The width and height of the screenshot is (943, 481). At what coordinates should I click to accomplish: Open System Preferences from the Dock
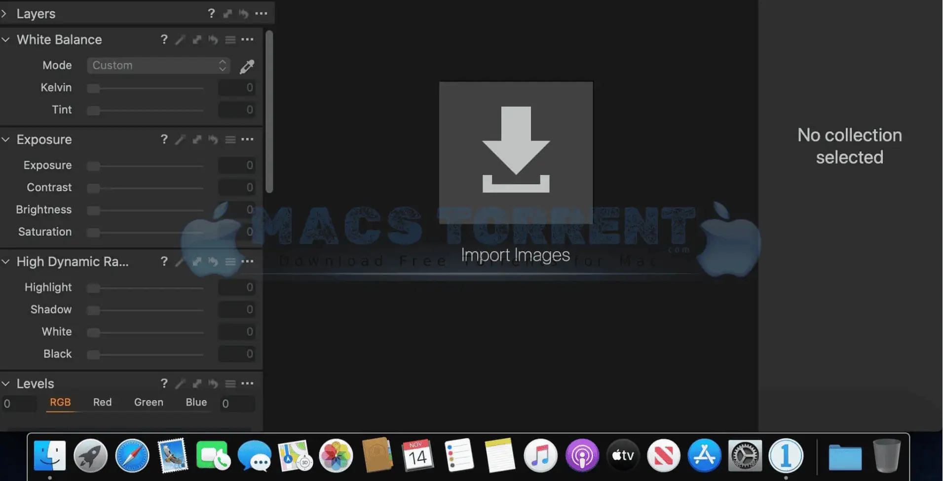click(745, 455)
